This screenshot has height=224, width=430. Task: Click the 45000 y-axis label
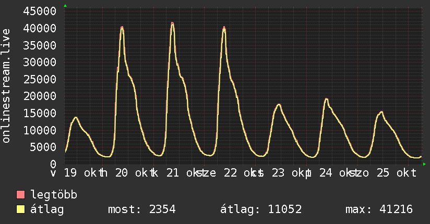tap(40, 11)
